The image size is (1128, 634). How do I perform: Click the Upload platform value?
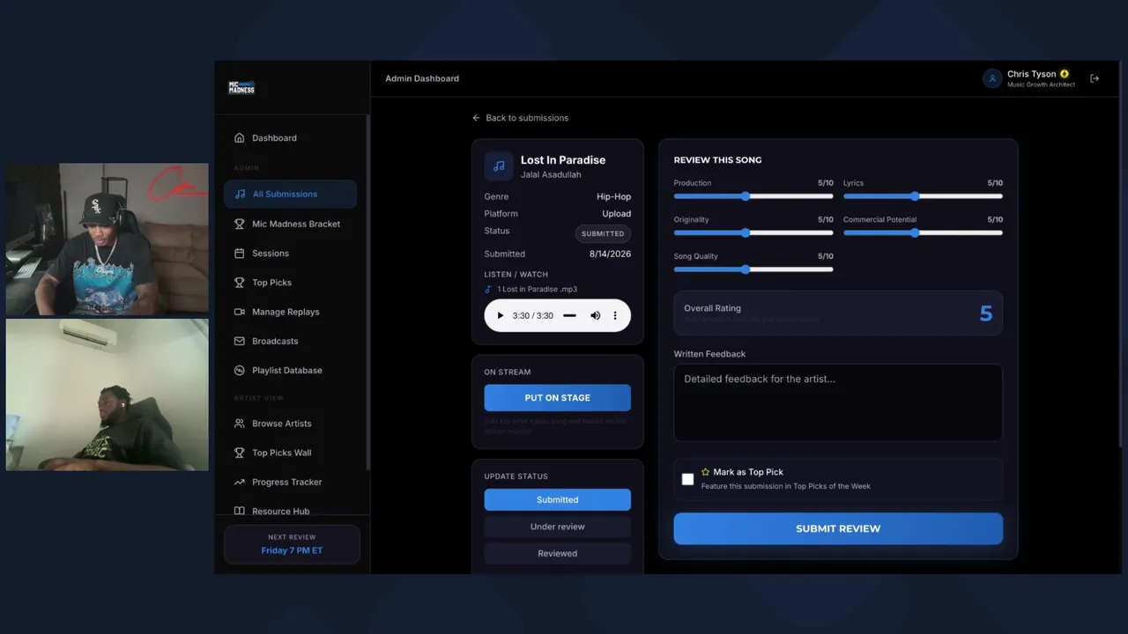(x=616, y=214)
